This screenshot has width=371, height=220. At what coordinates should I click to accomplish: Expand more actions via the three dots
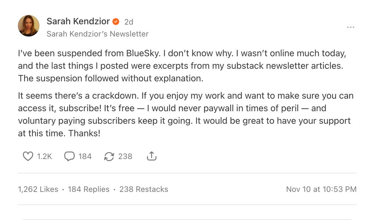coord(350,27)
